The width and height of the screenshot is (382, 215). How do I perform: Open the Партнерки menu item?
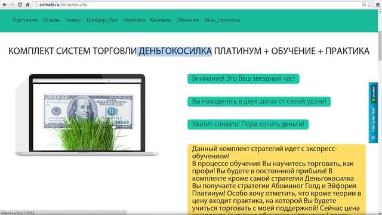[25, 20]
